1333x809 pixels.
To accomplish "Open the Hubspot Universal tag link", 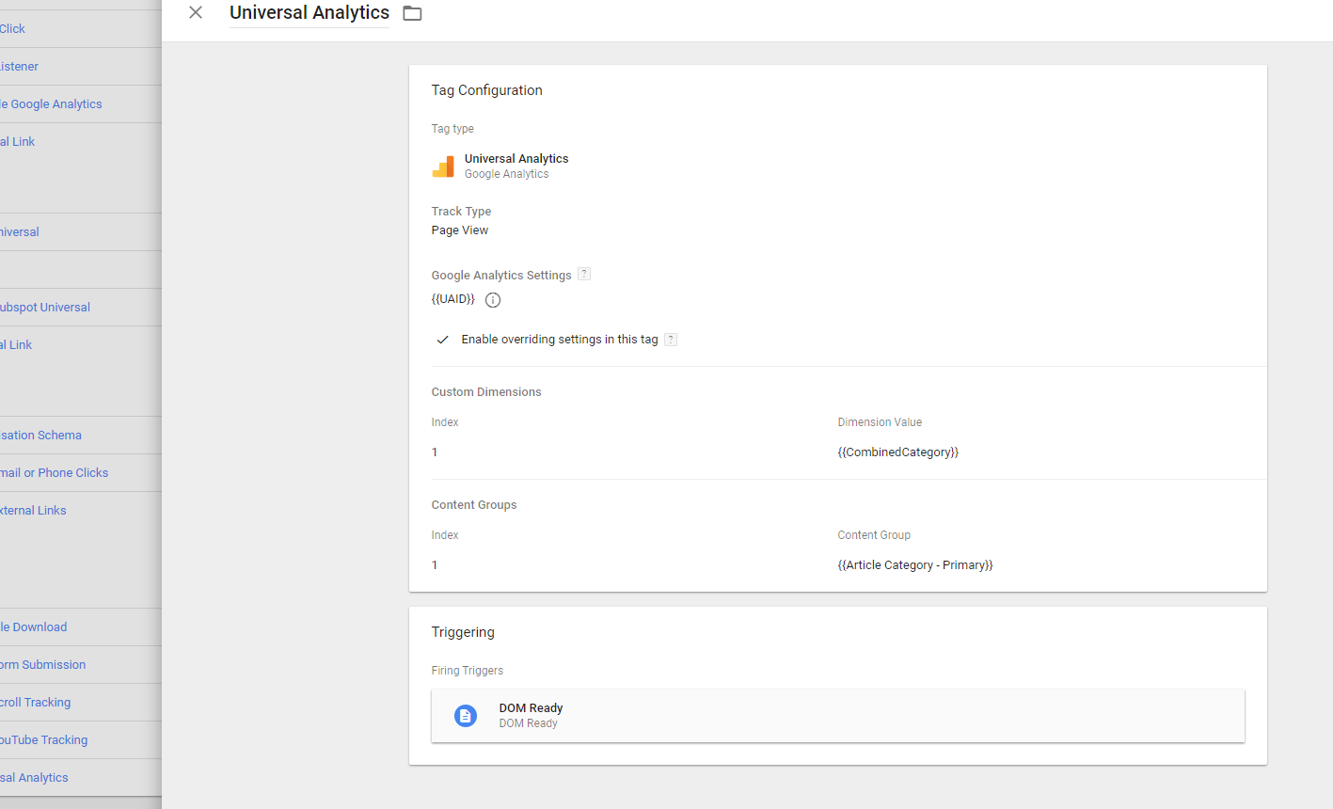I will click(x=45, y=308).
